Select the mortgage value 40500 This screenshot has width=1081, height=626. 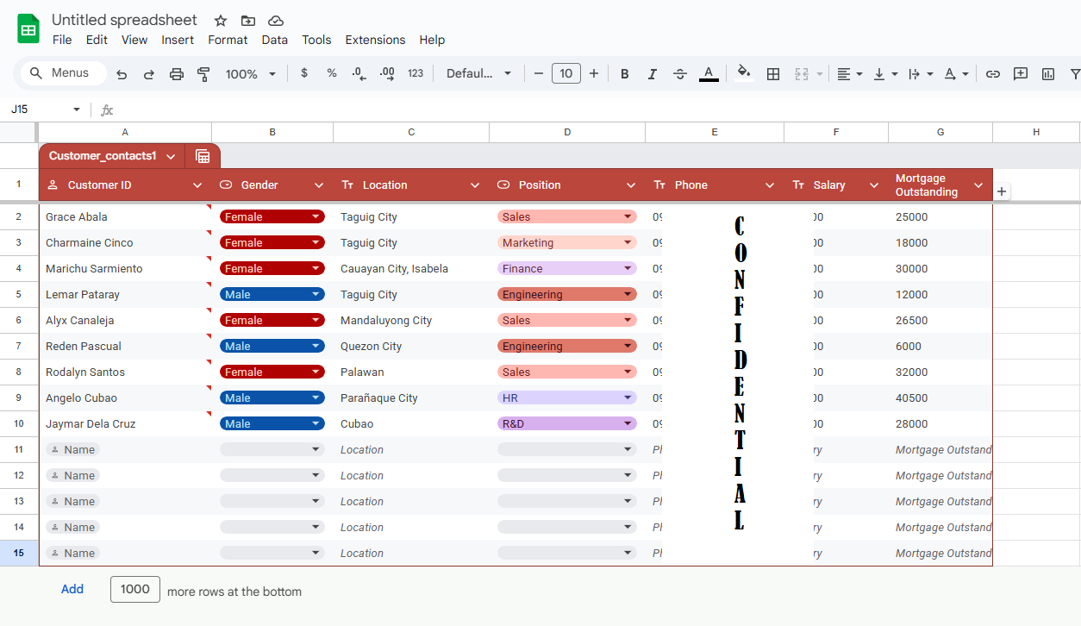[940, 398]
